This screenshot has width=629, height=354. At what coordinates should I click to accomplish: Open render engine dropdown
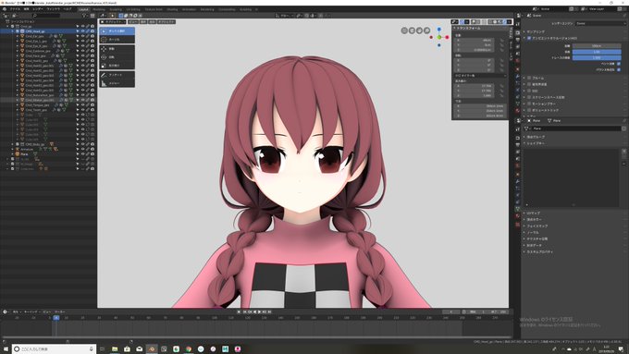[600, 24]
